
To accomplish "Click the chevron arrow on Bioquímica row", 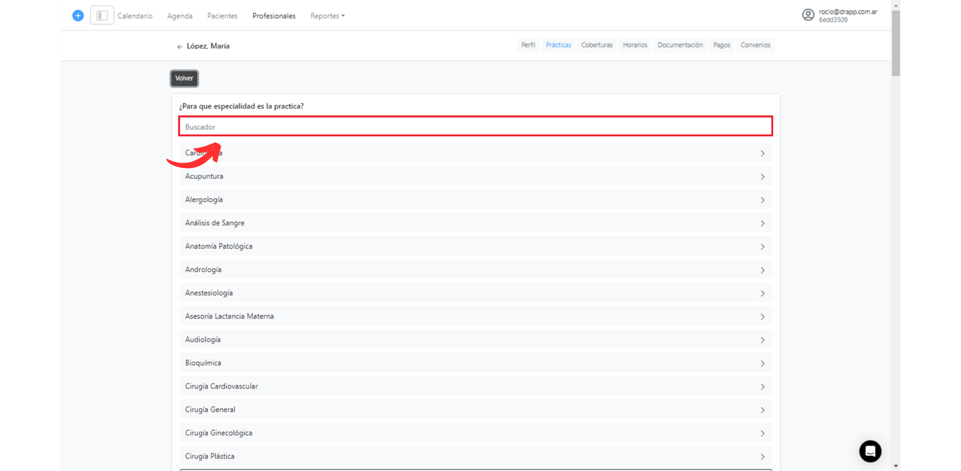I will click(x=762, y=363).
